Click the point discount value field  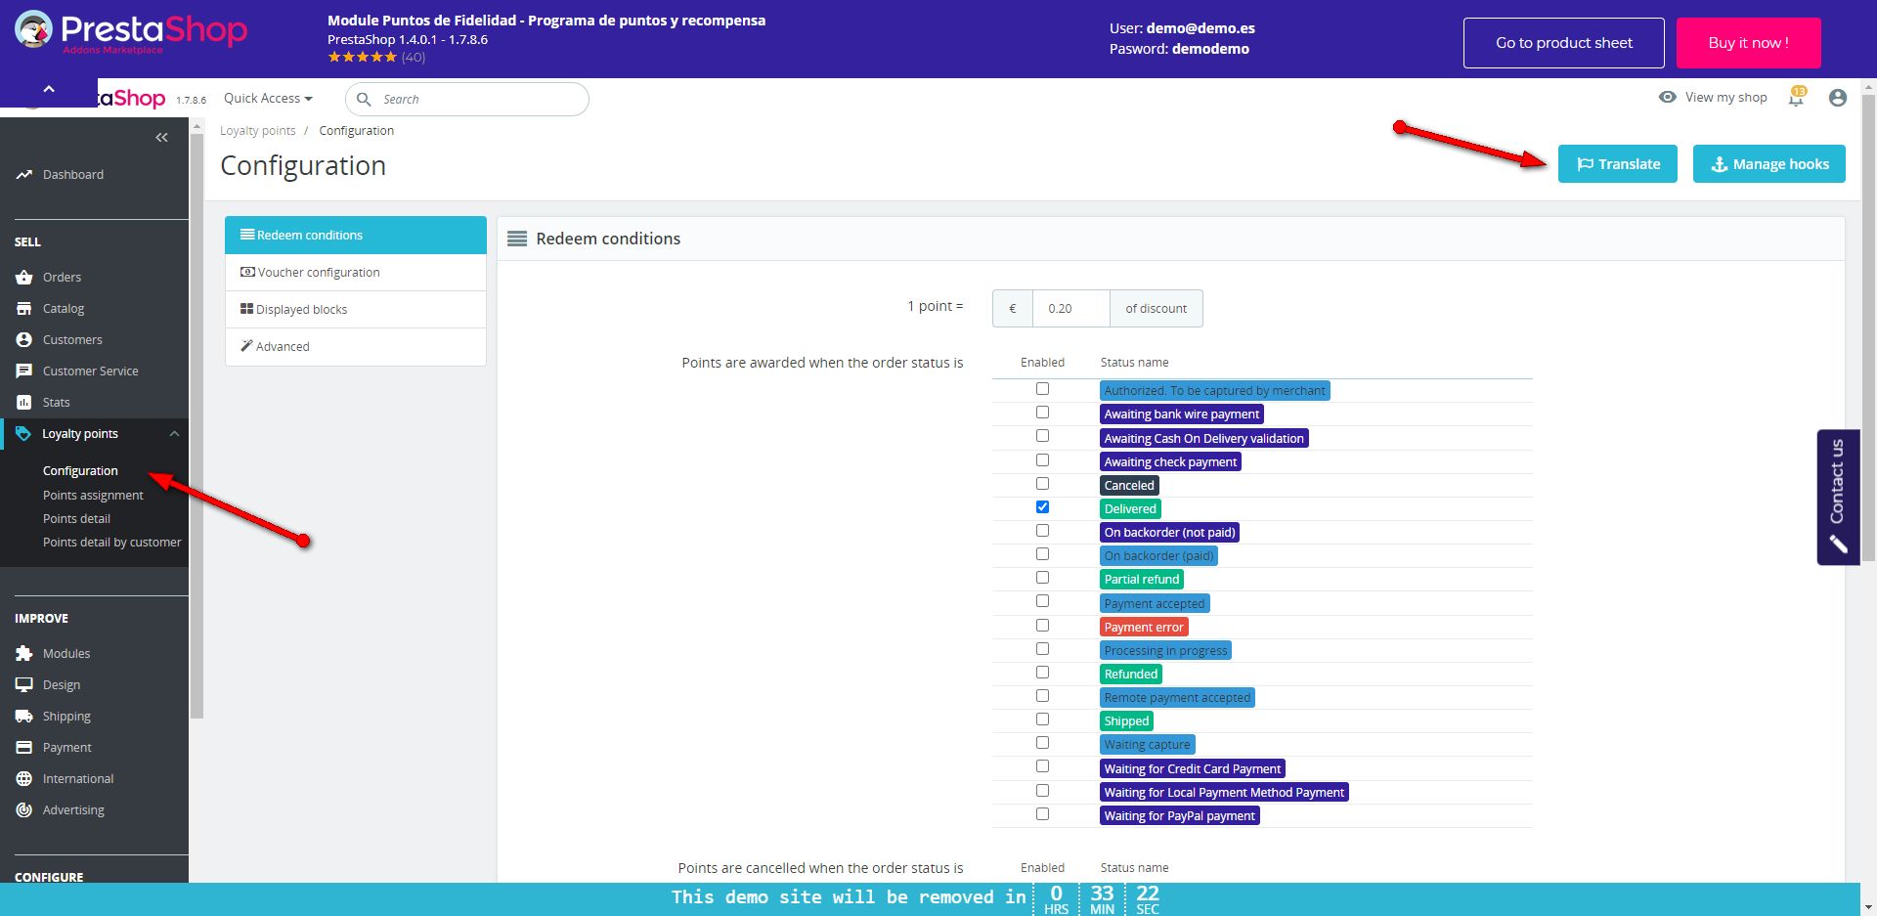(x=1070, y=309)
